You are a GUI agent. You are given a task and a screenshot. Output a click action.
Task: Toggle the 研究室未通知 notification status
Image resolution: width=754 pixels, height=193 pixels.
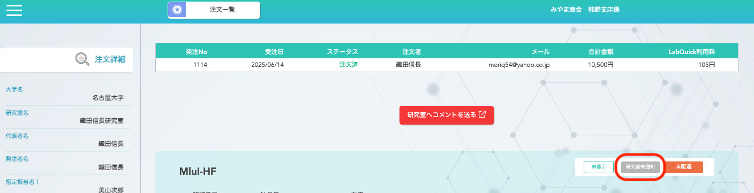click(x=640, y=167)
